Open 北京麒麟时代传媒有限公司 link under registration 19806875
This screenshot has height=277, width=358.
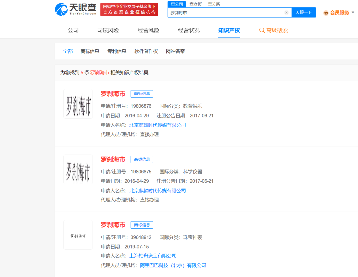tap(157, 191)
